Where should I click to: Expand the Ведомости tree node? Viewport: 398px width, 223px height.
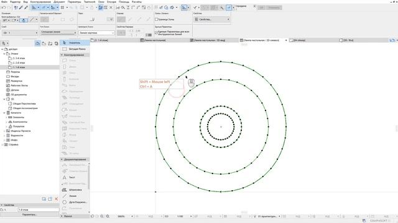pos(4,136)
